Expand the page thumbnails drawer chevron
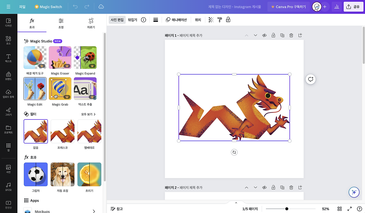This screenshot has height=213, width=365. click(236, 203)
